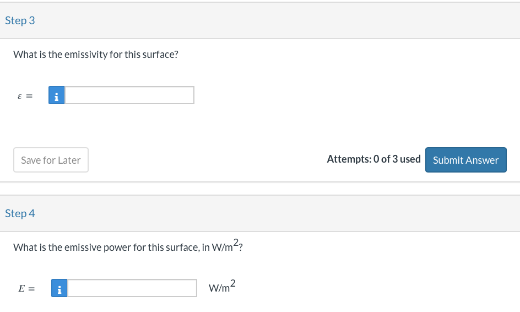Image resolution: width=520 pixels, height=312 pixels.
Task: Submit the answer for Step 3
Action: tap(466, 160)
